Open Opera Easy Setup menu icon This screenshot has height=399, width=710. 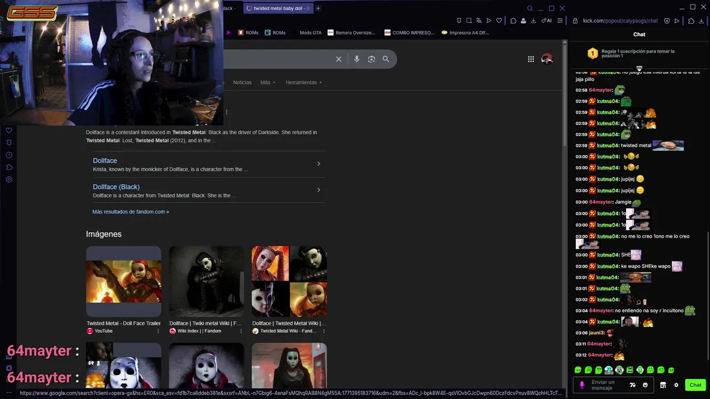tap(560, 21)
